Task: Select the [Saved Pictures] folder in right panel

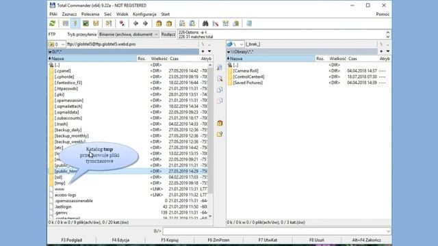Action: pyautogui.click(x=248, y=83)
